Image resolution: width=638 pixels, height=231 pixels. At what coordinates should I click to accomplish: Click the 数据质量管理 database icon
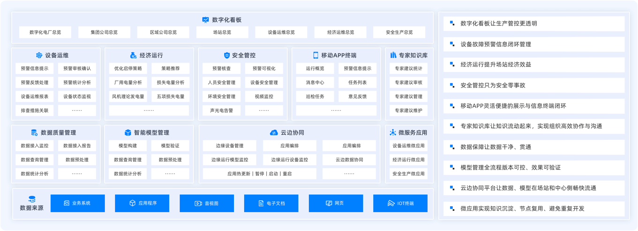[34, 133]
